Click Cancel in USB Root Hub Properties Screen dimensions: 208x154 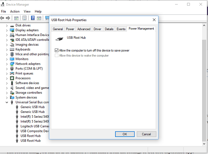146,134
